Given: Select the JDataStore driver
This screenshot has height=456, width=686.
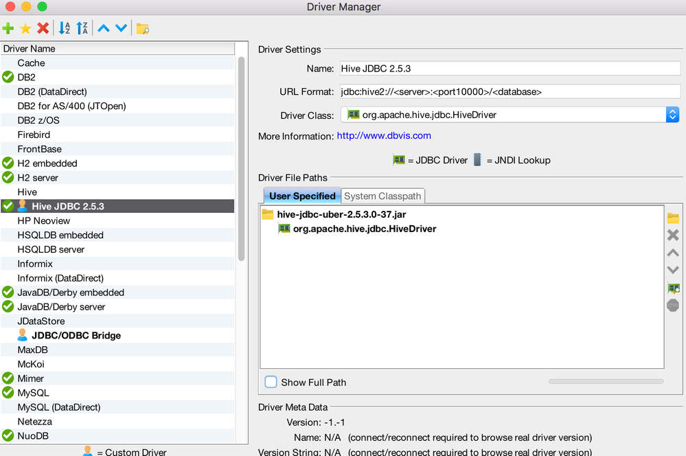Looking at the screenshot, I should point(117,321).
